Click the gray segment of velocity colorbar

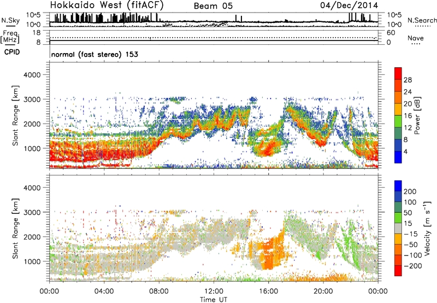[x=398, y=228]
